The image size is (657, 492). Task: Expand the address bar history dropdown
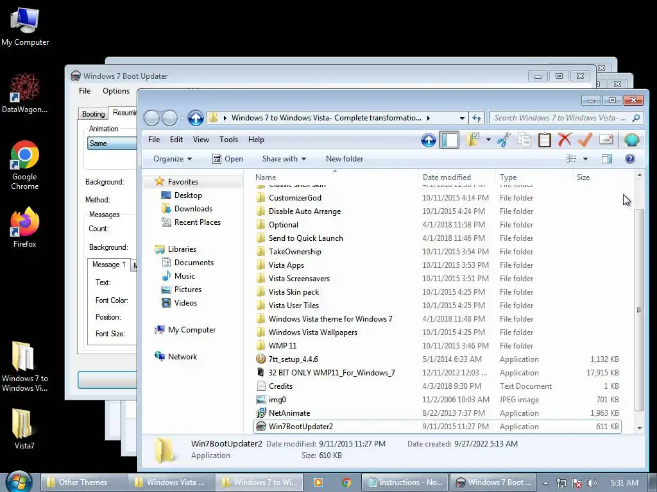coord(462,119)
